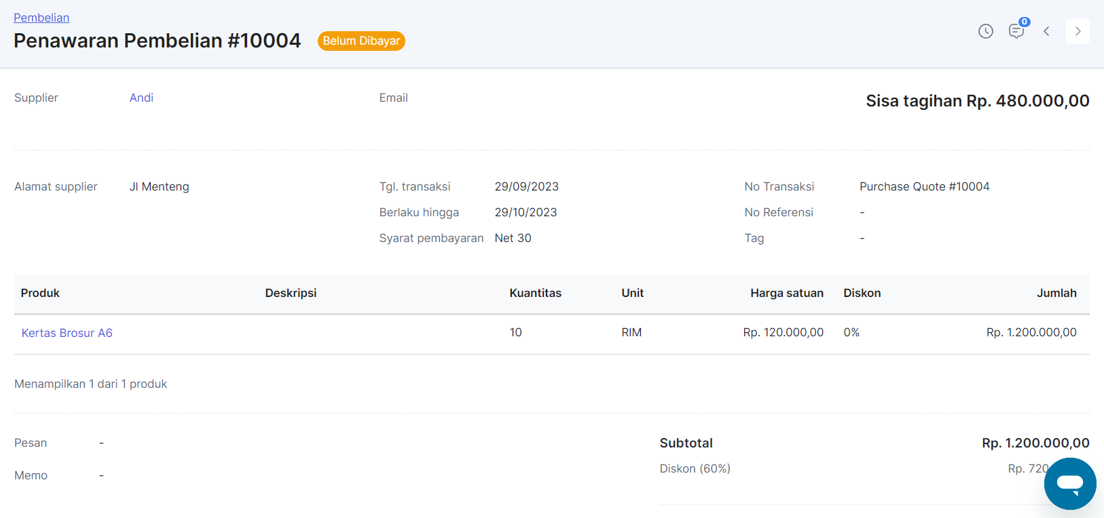Go to next transaction with right chevron
The width and height of the screenshot is (1104, 518).
click(1078, 31)
